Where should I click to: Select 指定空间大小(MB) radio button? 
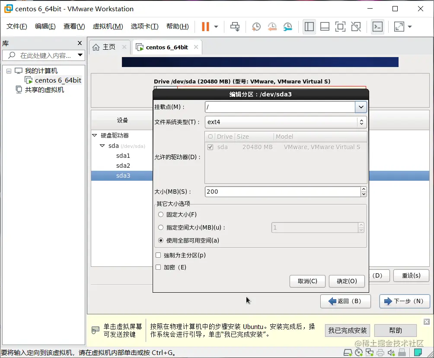pos(160,227)
